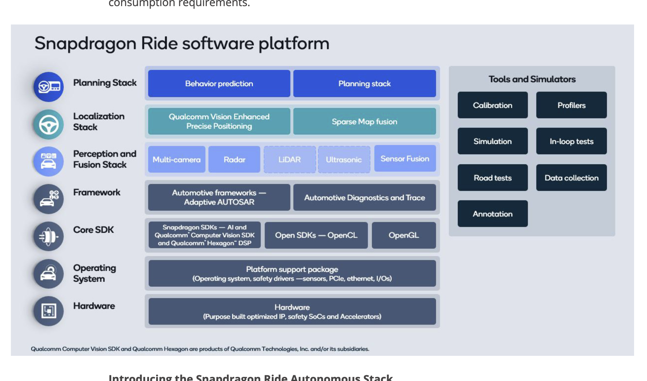
Task: Select the Multi-camera block
Action: point(177,159)
